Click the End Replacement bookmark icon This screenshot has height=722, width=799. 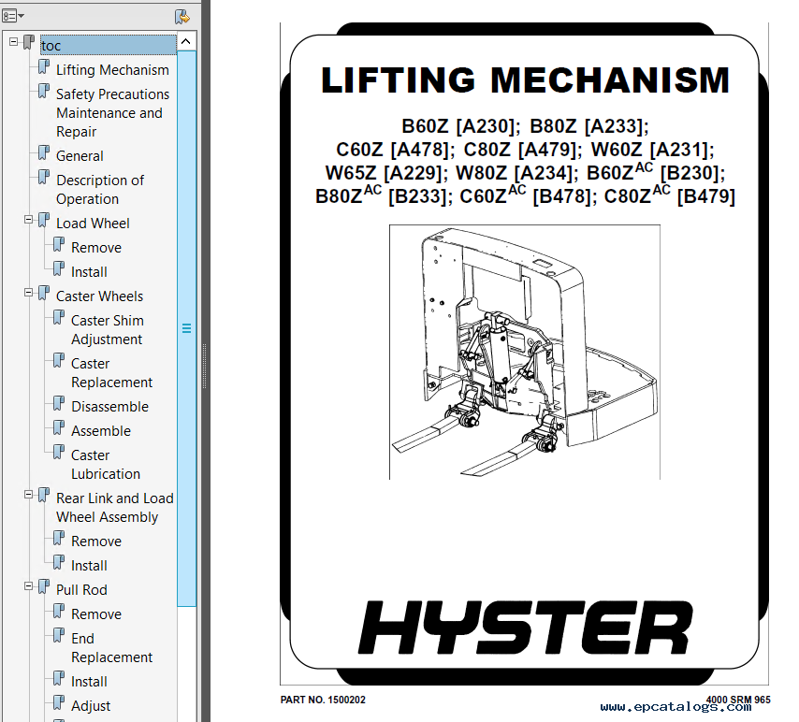pos(59,635)
